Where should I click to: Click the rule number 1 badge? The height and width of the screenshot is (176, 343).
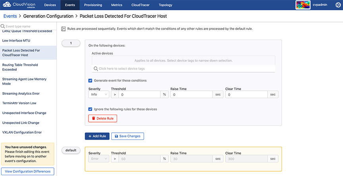pos(71,43)
